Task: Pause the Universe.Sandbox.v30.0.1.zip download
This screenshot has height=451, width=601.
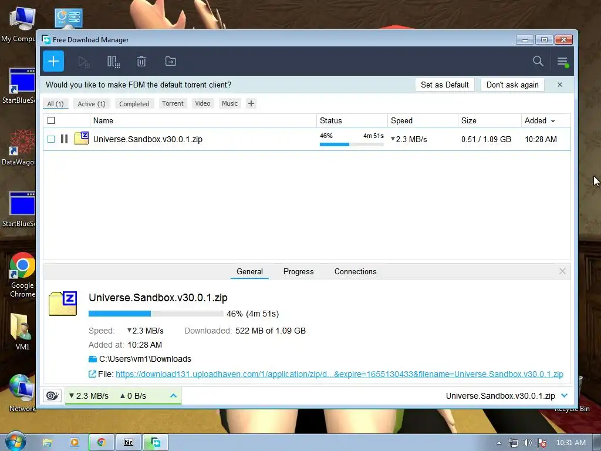Action: coord(64,139)
